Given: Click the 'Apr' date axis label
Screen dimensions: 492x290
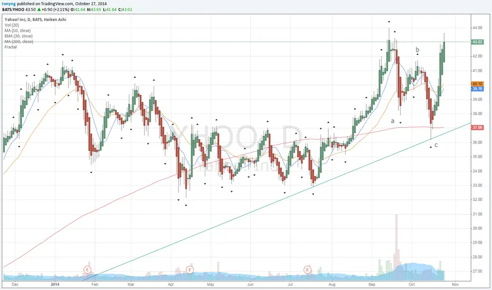Looking at the screenshot, I should click(x=171, y=285).
